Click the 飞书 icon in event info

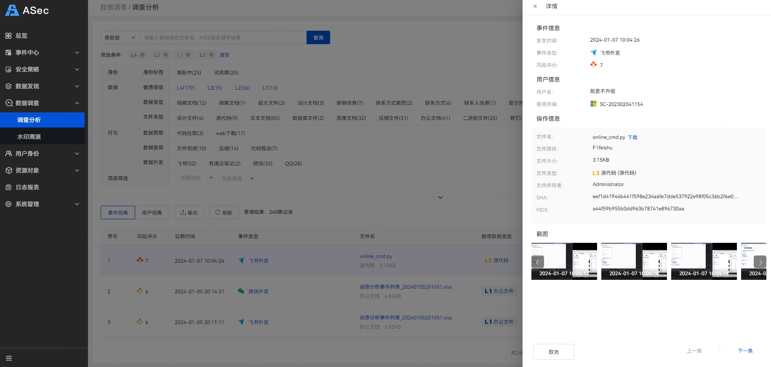[593, 53]
